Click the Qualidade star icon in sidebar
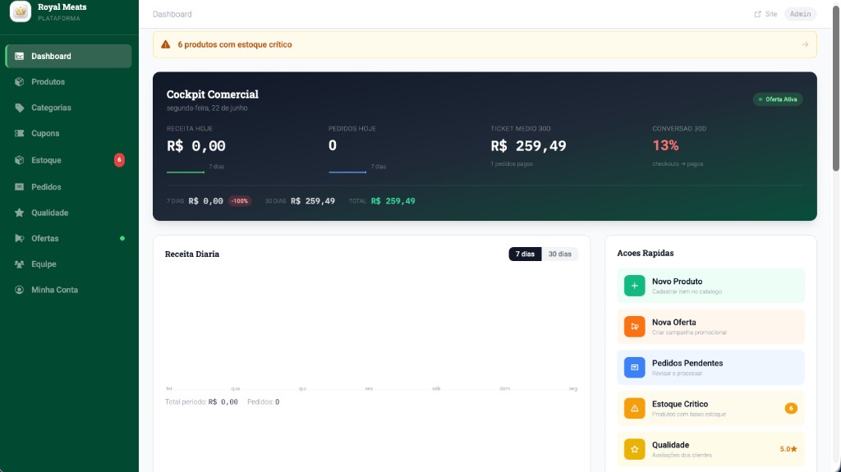This screenshot has height=472, width=841. [20, 213]
